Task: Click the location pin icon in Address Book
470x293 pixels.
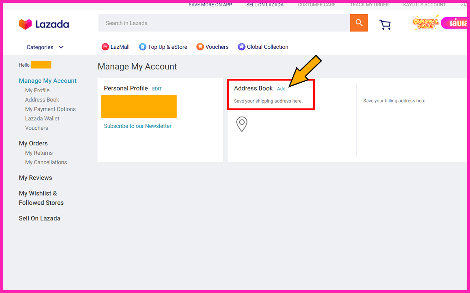Action: click(x=242, y=124)
